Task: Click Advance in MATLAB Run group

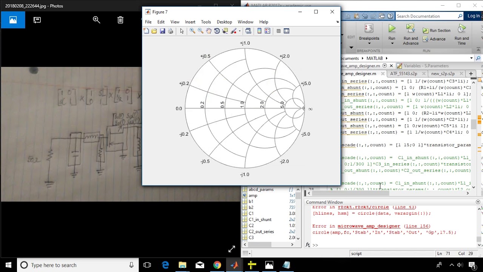Action: (x=434, y=39)
